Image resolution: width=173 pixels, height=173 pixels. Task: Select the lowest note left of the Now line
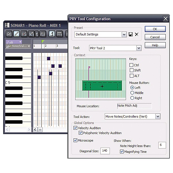click(39, 77)
